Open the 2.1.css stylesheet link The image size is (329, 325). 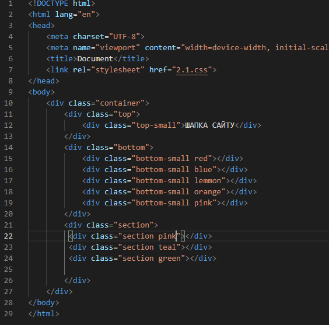192,70
